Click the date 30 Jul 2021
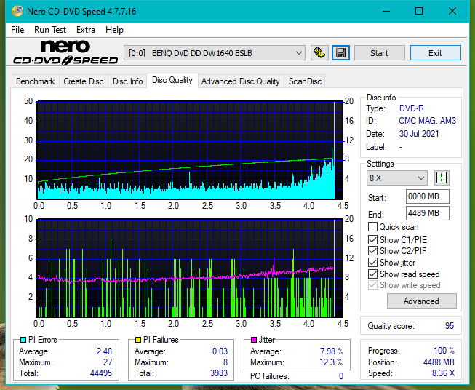Viewport: 475px width, 390px height. 419,134
